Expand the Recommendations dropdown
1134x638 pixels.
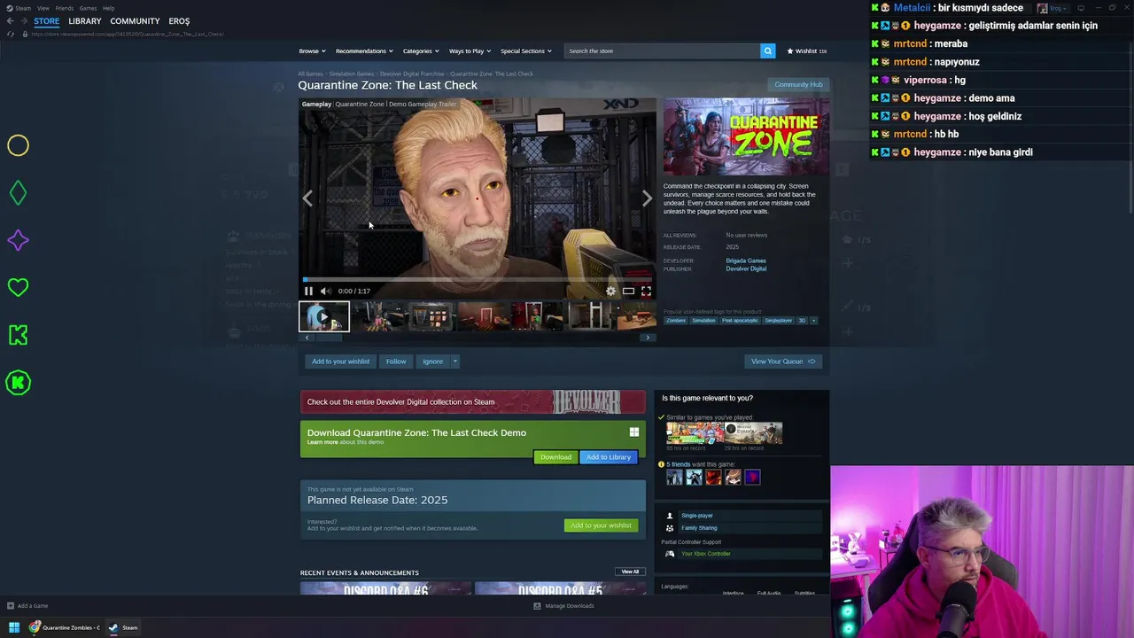pyautogui.click(x=363, y=51)
